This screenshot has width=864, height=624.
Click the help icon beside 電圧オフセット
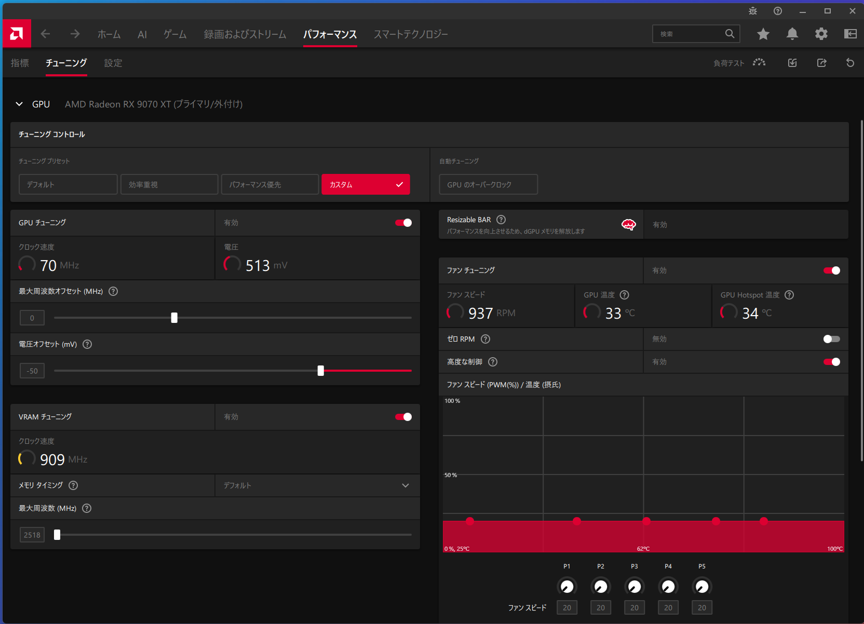(87, 344)
